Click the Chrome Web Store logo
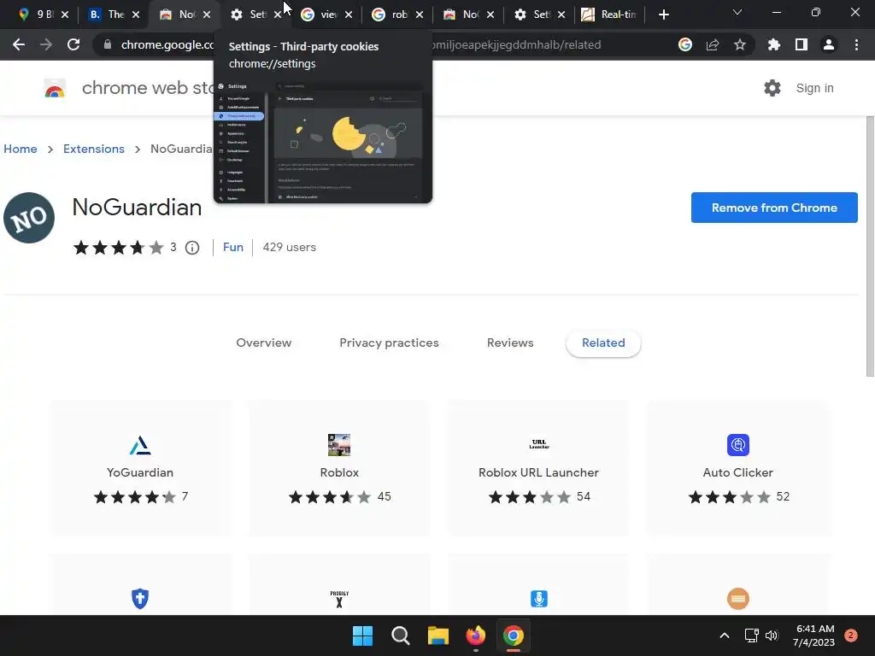875x656 pixels. point(55,88)
